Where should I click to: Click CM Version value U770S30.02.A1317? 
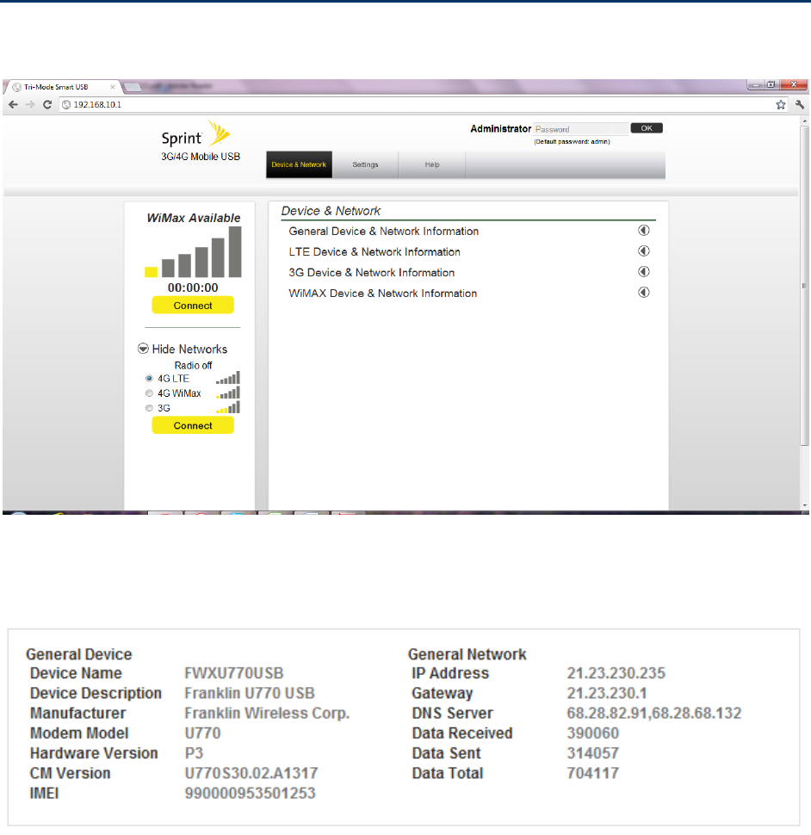[251, 773]
